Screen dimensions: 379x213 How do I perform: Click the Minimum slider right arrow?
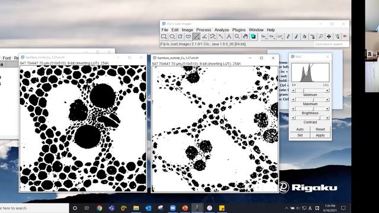coord(327,91)
